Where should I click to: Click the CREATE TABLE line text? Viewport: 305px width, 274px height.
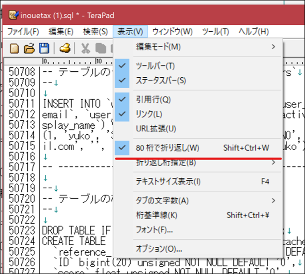coord(74,241)
